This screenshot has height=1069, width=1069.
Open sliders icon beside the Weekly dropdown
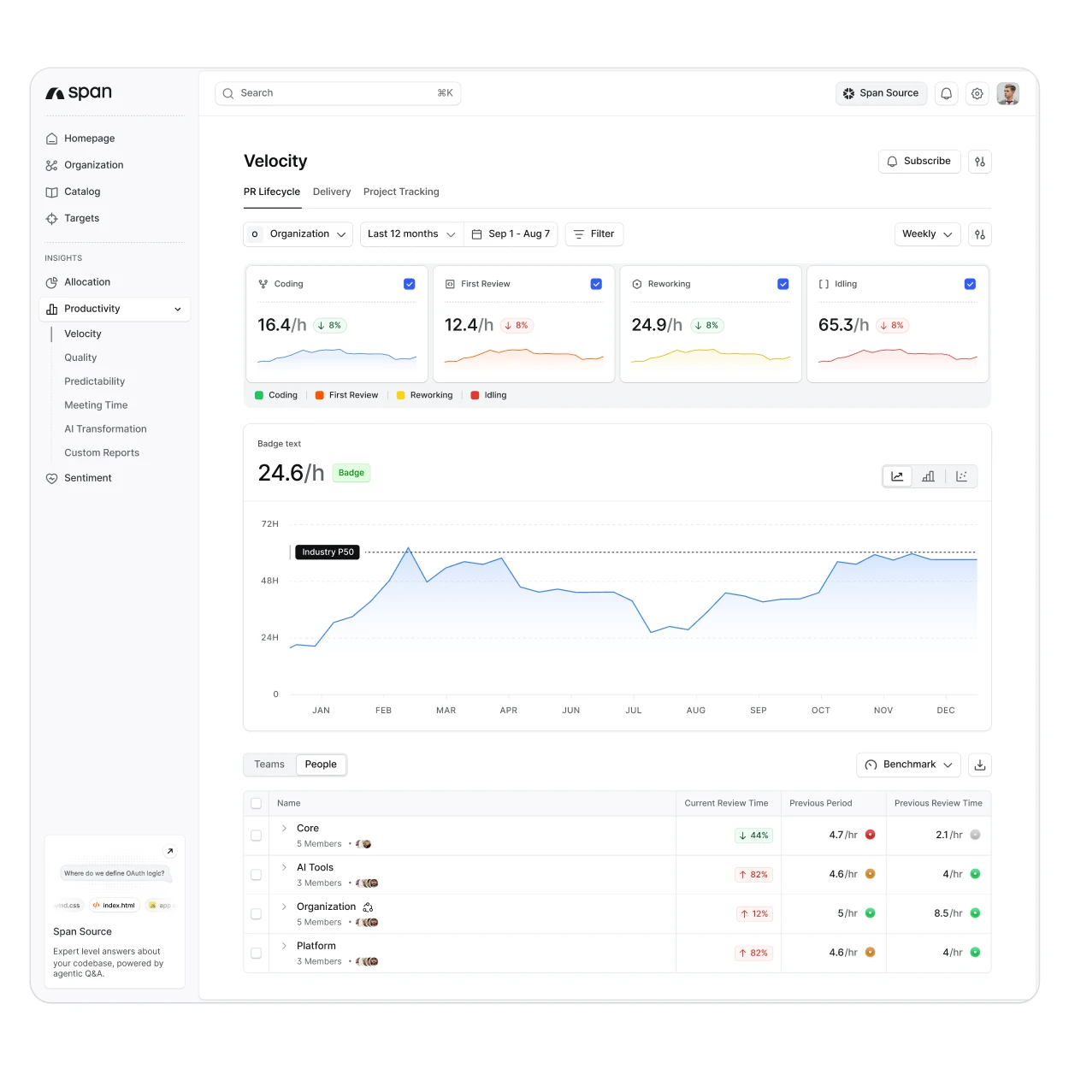[x=980, y=234]
